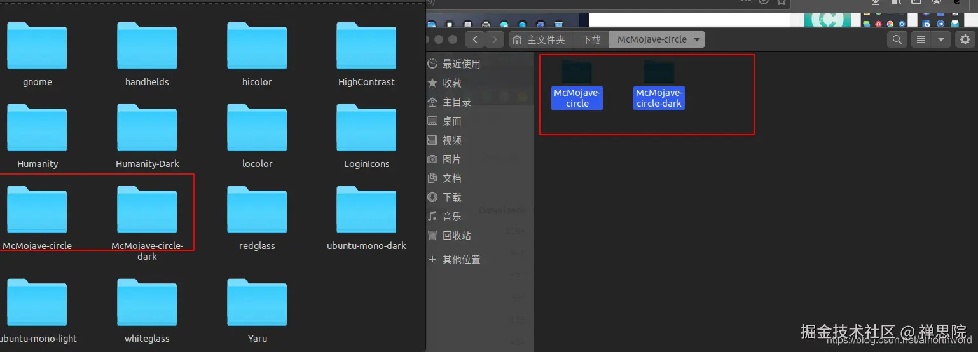
Task: Switch to list view in file manager
Action: point(920,39)
